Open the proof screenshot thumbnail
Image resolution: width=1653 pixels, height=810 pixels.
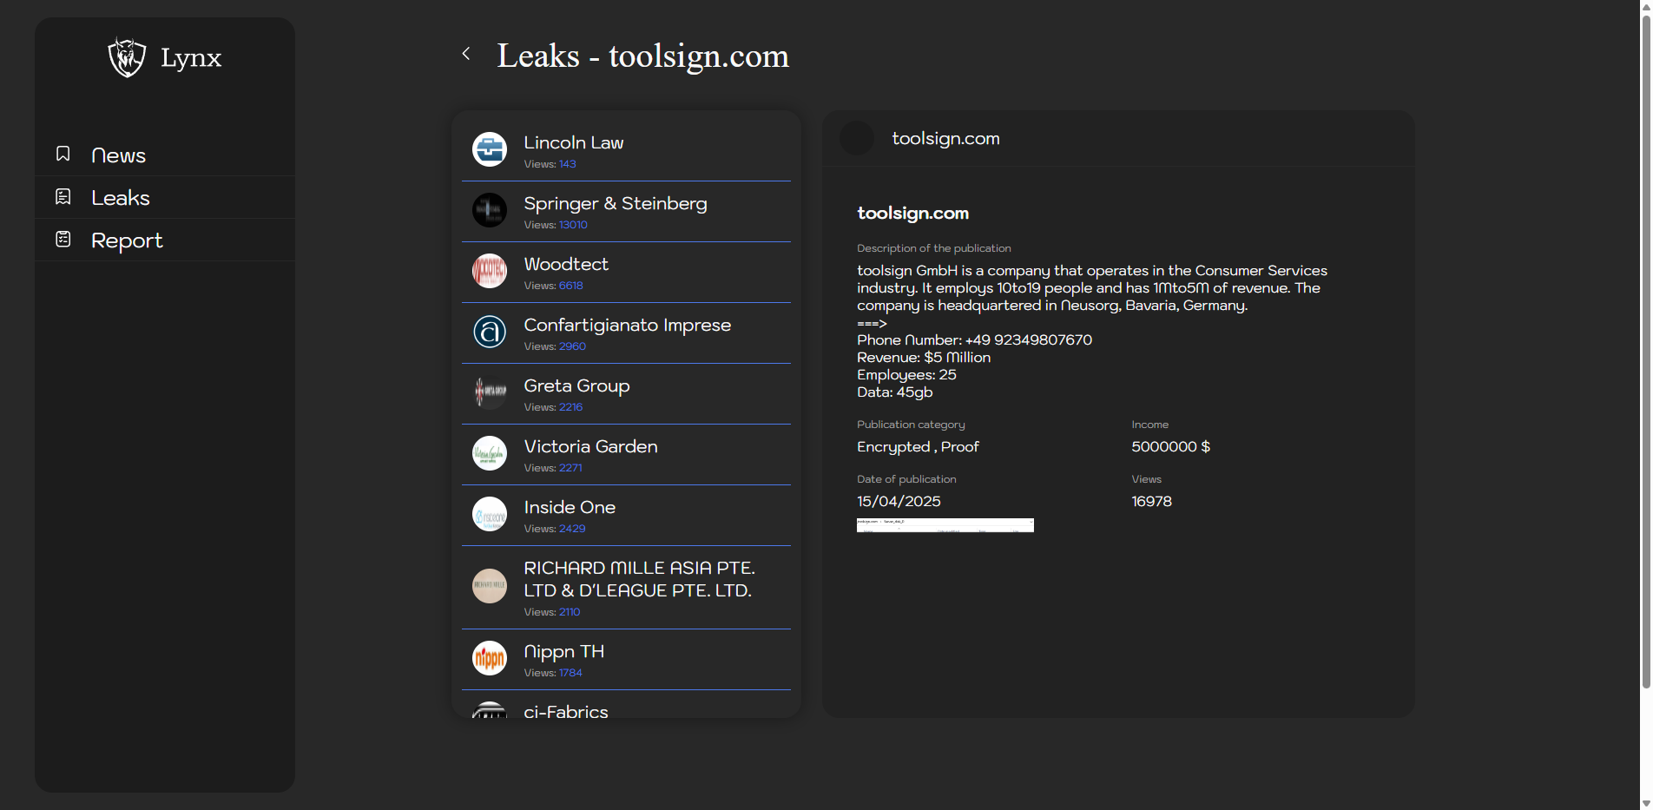coord(945,525)
